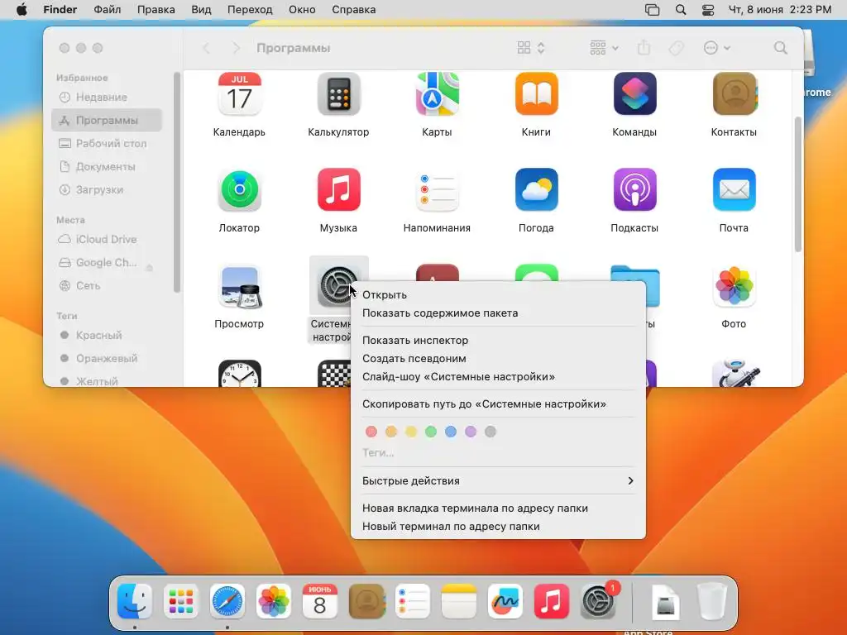
Task: Open Control Center in menu bar
Action: 708,10
